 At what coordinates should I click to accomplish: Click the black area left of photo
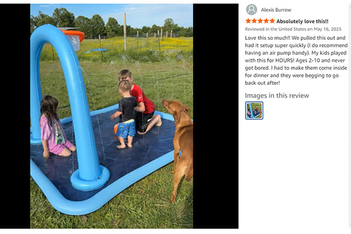coord(15,116)
